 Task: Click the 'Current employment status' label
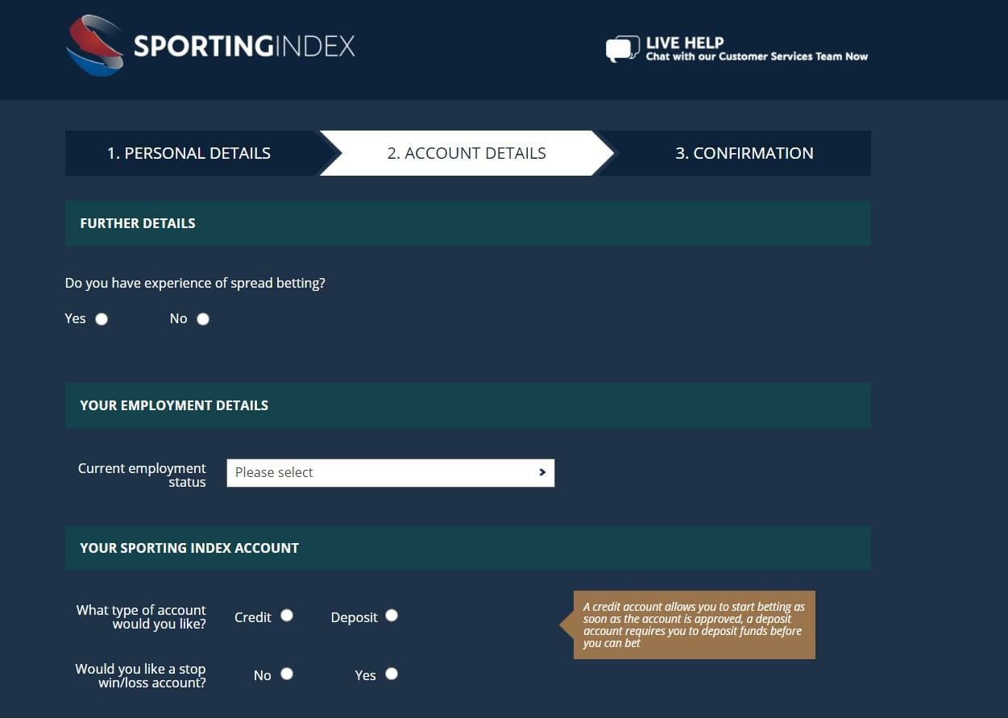coord(142,475)
